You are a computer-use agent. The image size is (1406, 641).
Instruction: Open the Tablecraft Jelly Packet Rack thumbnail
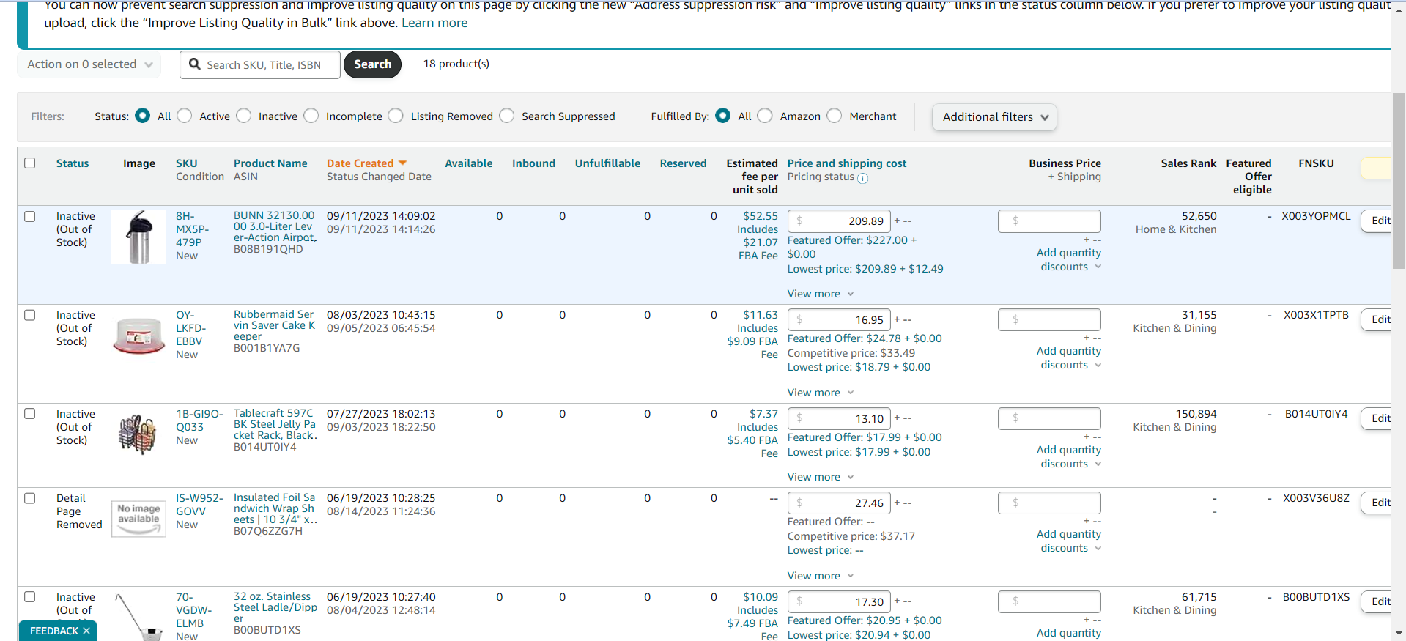[x=138, y=434]
